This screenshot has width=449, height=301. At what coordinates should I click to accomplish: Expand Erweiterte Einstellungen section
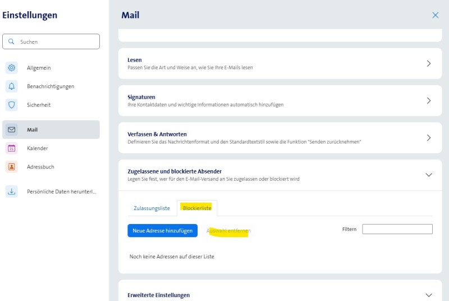pos(429,295)
